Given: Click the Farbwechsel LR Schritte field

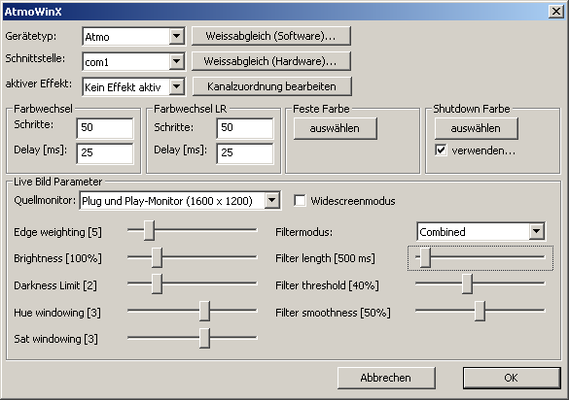Looking at the screenshot, I should (245, 128).
